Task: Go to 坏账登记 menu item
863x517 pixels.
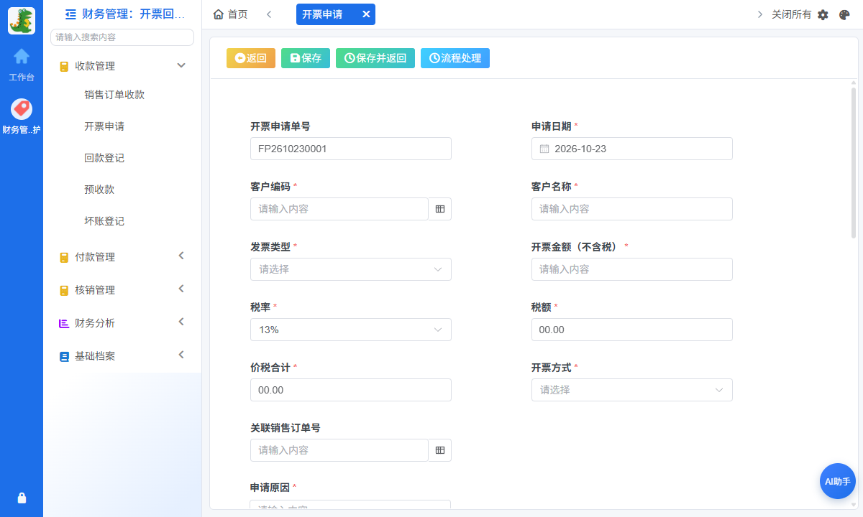Action: point(104,221)
